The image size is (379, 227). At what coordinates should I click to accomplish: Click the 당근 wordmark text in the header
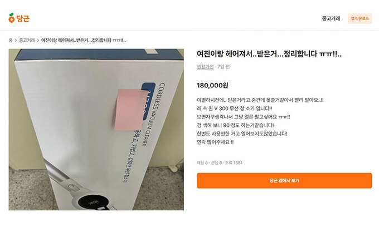pos(23,18)
